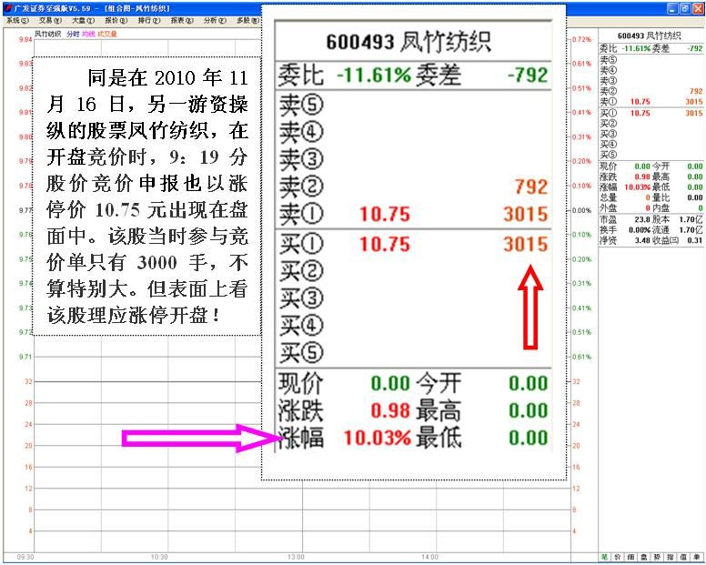Switch to the 值 tab at bottom right

click(x=683, y=558)
